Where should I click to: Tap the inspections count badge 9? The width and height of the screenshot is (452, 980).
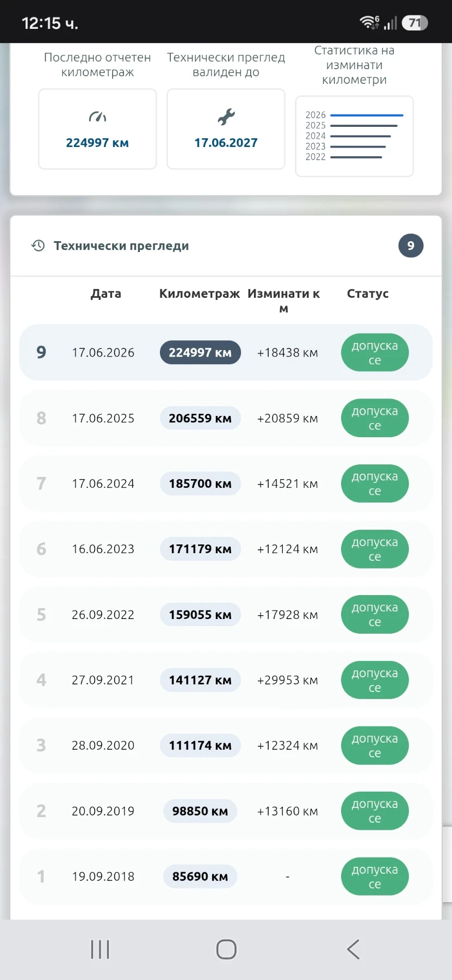pos(411,246)
